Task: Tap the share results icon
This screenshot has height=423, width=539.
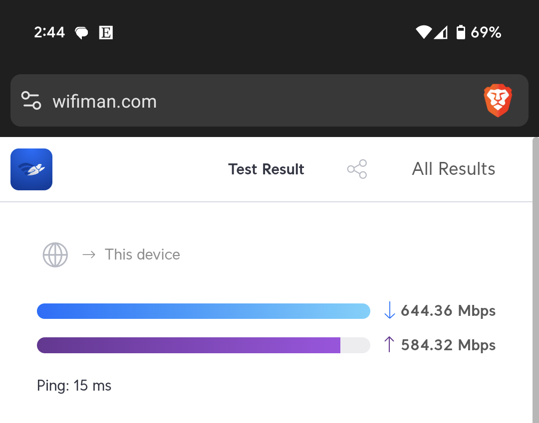Action: click(357, 169)
